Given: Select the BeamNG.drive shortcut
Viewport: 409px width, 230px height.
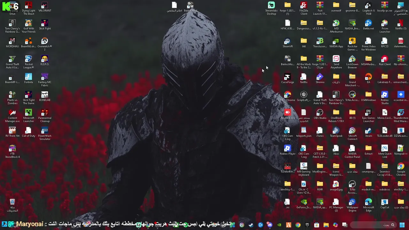Looking at the screenshot, I should click(28, 43).
